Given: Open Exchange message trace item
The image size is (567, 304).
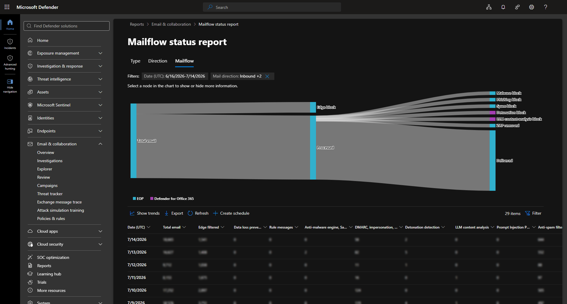Looking at the screenshot, I should click(x=59, y=202).
